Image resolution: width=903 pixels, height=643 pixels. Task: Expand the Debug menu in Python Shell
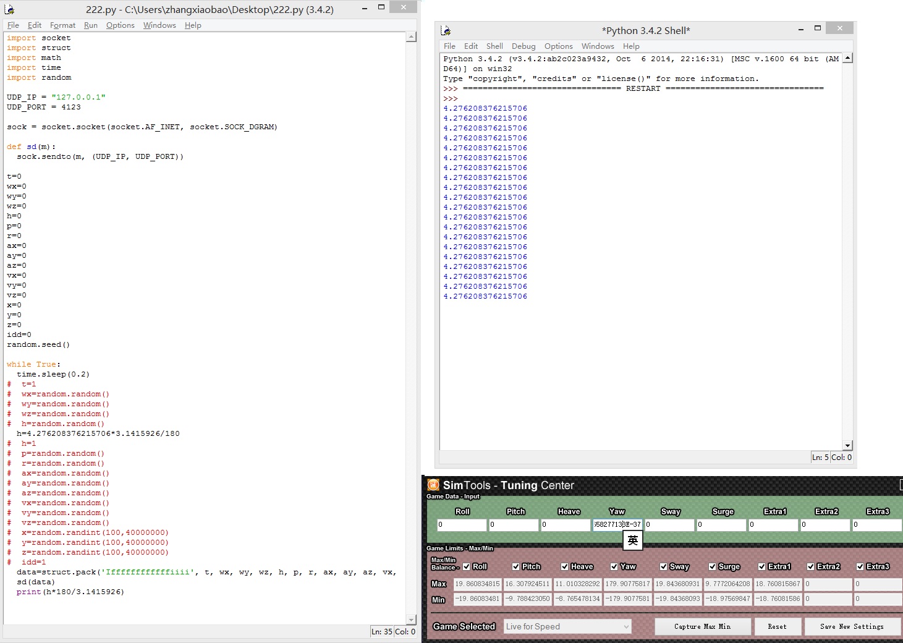[523, 46]
